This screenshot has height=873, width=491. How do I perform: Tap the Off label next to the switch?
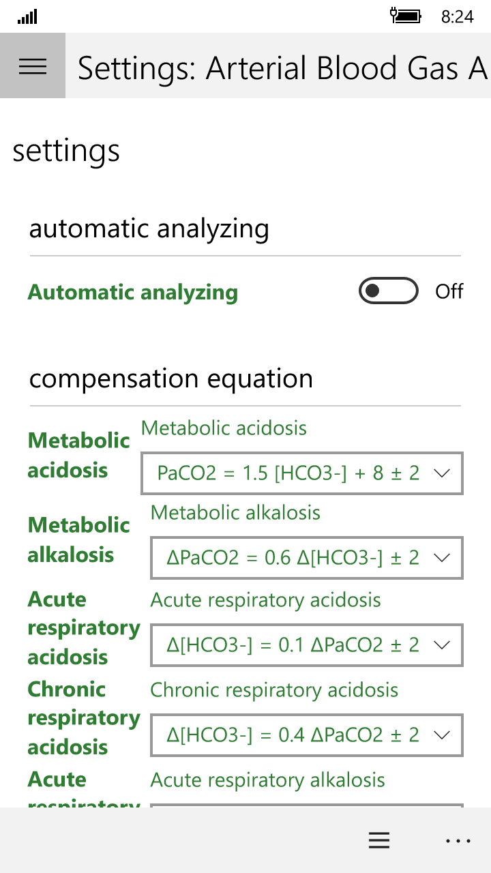pos(449,291)
